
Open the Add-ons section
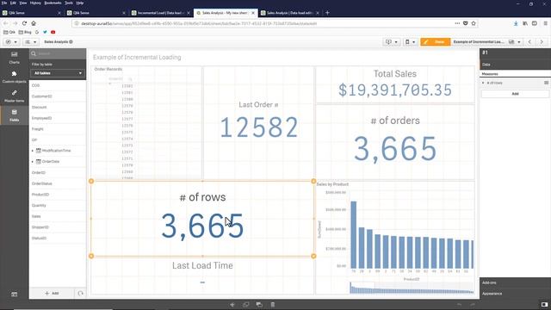515,282
